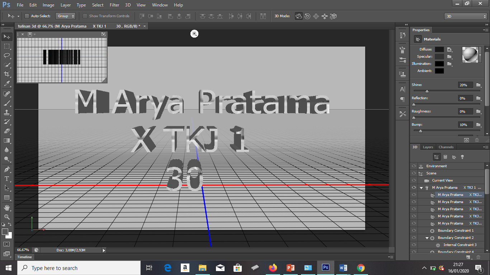Click the whole scene filter icon in 3D panel
The width and height of the screenshot is (490, 275).
point(437,156)
